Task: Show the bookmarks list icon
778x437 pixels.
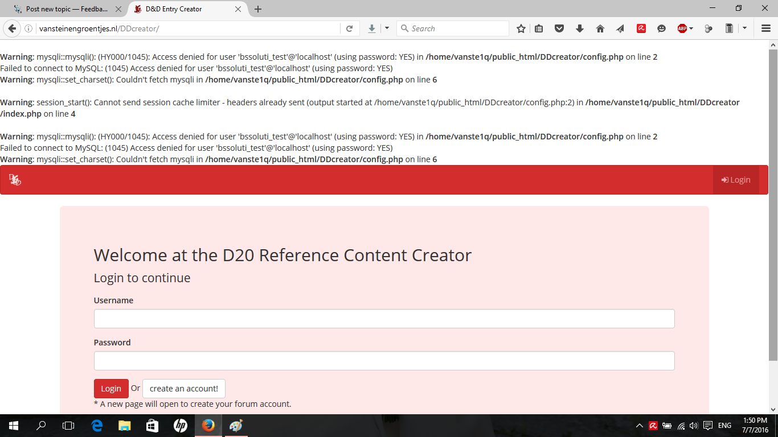Action: click(539, 28)
